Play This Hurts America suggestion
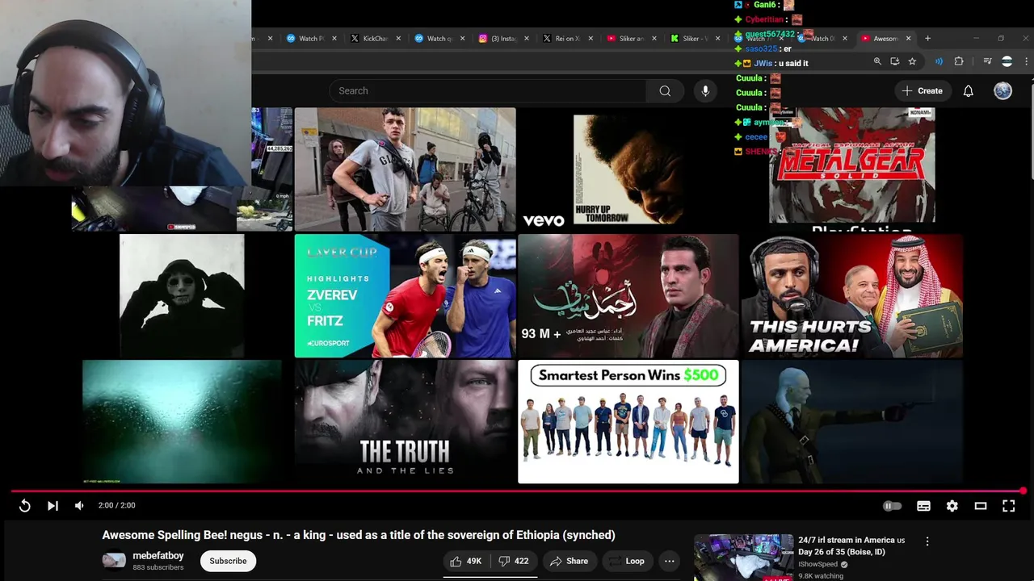 point(852,296)
